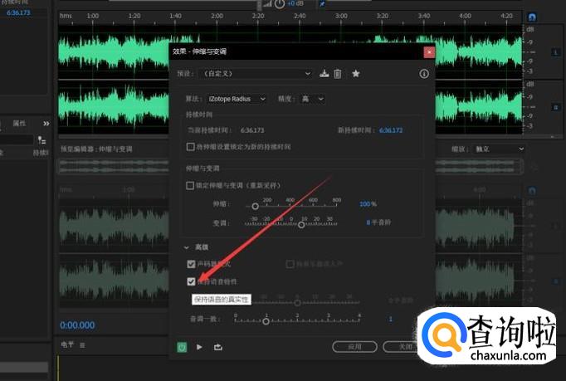
Task: Expand hidden panels with the >> chevrons
Action: tap(46, 124)
